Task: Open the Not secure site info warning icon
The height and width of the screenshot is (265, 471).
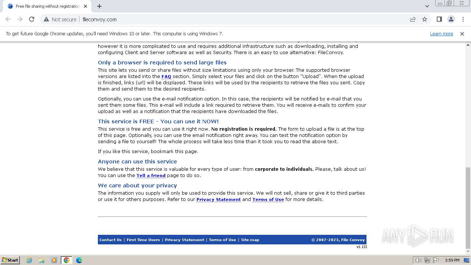Action: tap(46, 19)
